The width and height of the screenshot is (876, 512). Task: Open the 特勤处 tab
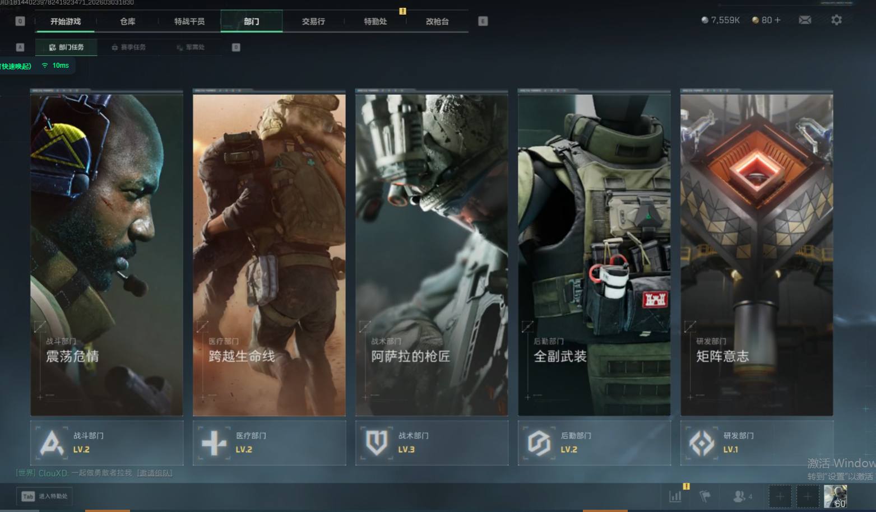376,21
